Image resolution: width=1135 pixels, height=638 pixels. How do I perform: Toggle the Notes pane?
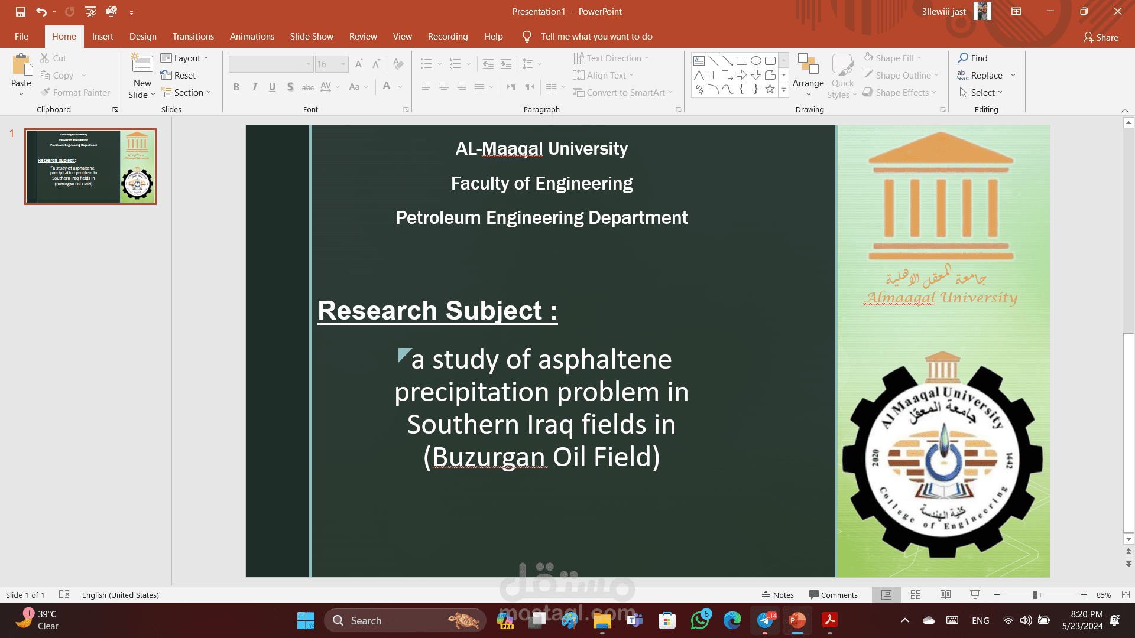coord(777,595)
